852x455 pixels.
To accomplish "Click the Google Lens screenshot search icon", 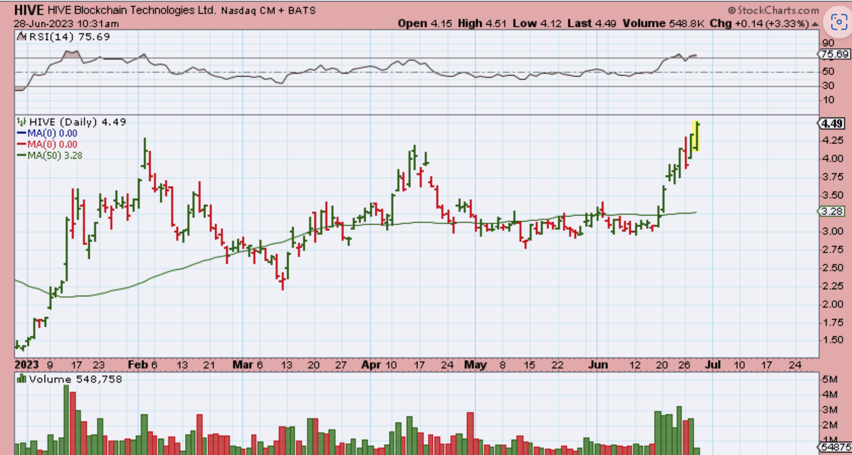I will coord(839,22).
